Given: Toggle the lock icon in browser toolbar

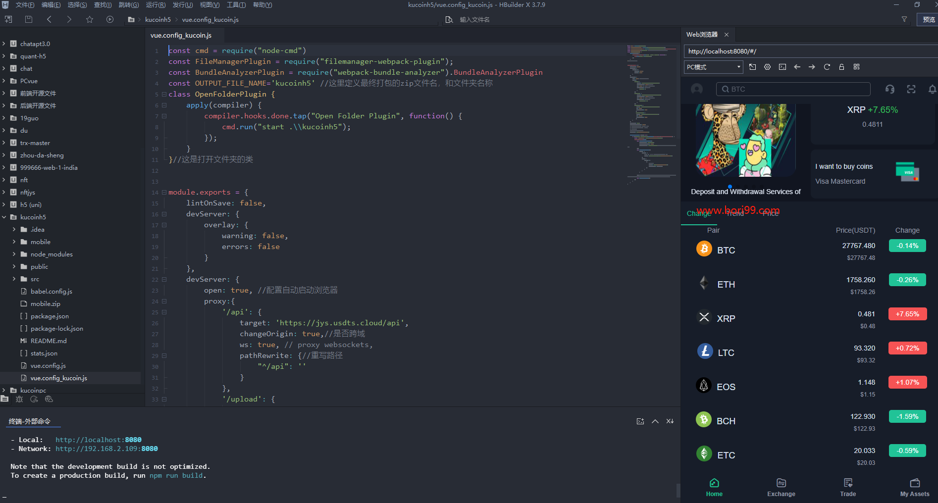Looking at the screenshot, I should [x=841, y=67].
